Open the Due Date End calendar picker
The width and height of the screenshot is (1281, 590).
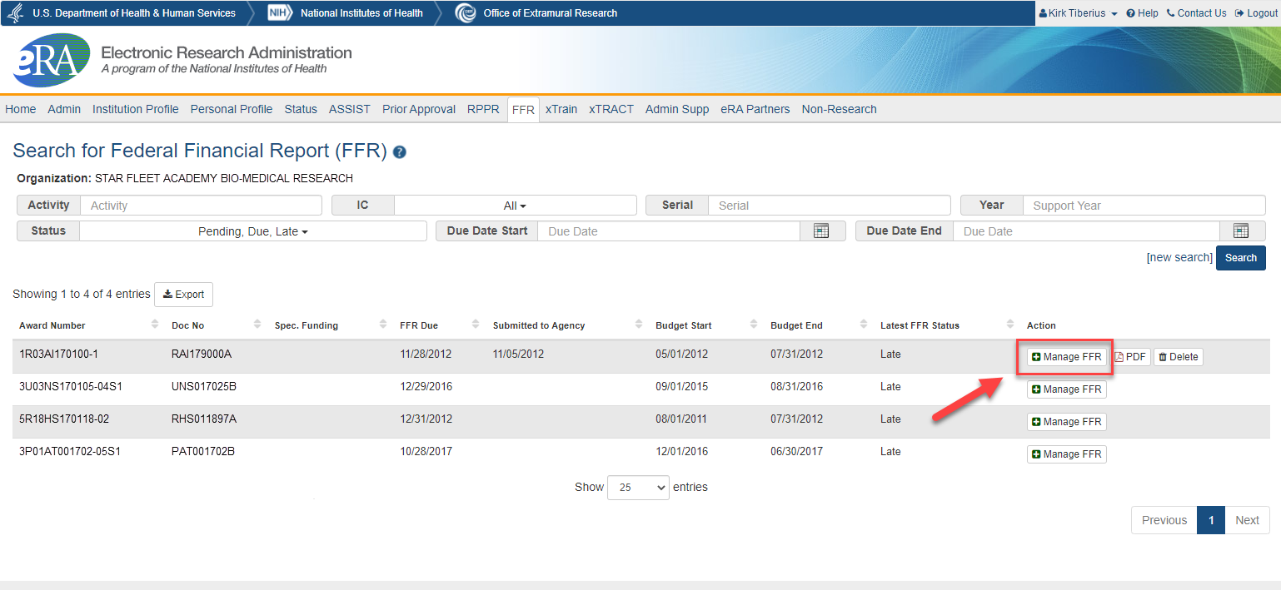(1241, 231)
